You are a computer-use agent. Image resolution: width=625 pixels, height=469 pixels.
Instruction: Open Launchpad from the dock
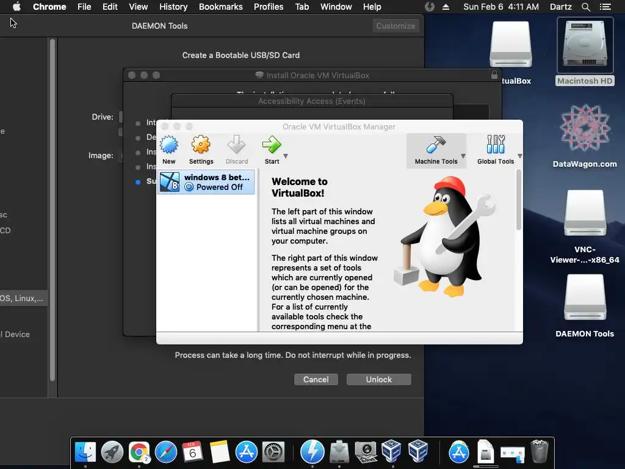pos(112,452)
